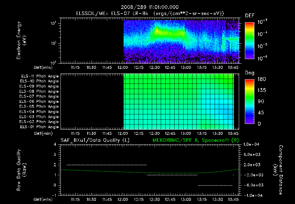This screenshot has height=204, width=295.
Task: Click the 2.0e+03 right axis value
Action: pos(252,165)
